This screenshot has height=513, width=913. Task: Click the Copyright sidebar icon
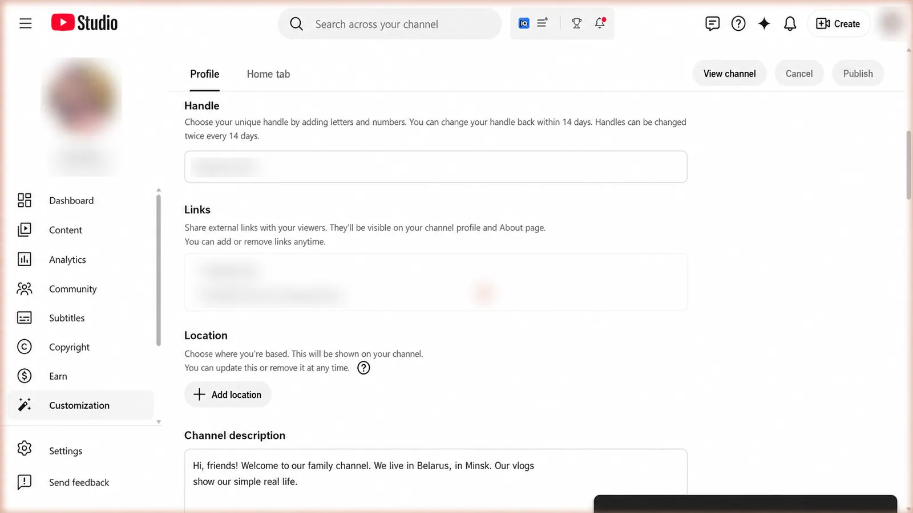click(x=25, y=347)
